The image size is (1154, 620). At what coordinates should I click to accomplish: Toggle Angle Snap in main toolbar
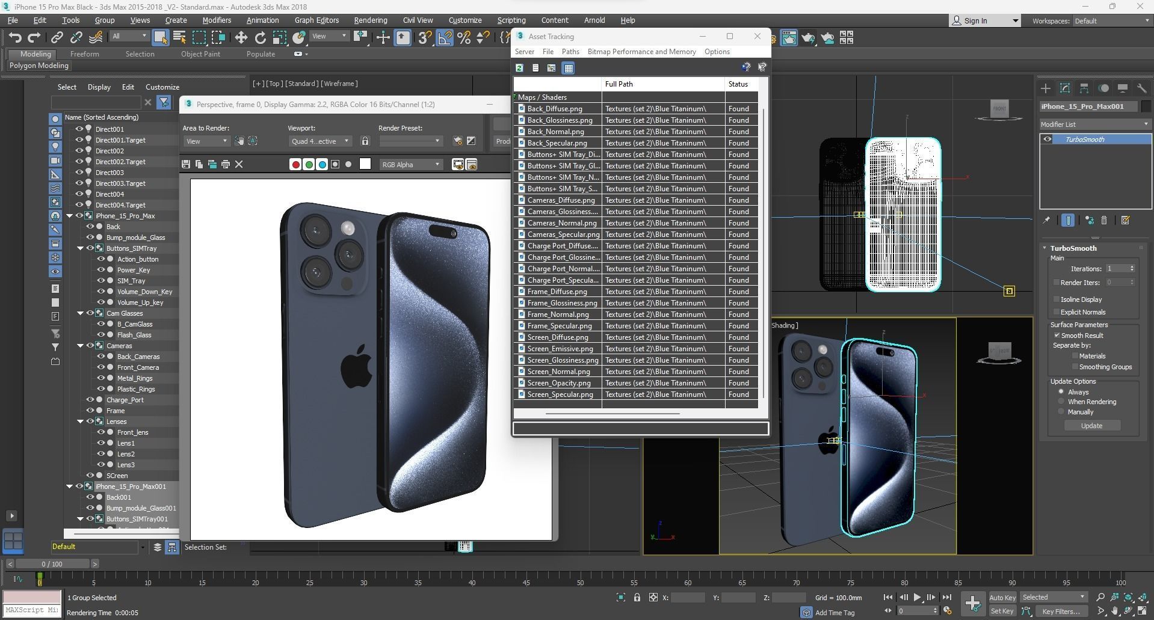444,38
